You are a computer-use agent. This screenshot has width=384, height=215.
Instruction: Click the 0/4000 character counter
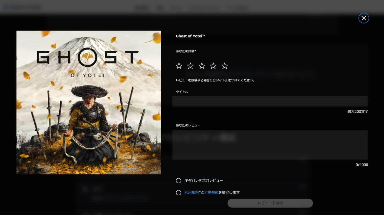pyautogui.click(x=361, y=165)
